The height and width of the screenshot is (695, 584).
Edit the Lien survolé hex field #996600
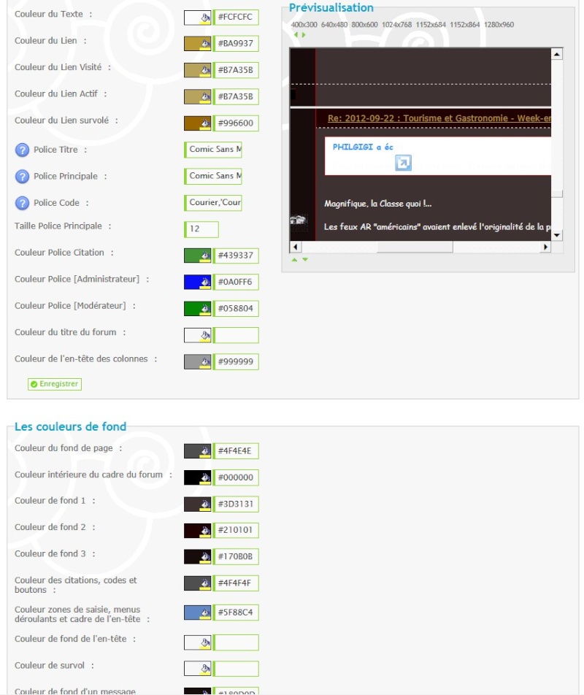pos(236,123)
